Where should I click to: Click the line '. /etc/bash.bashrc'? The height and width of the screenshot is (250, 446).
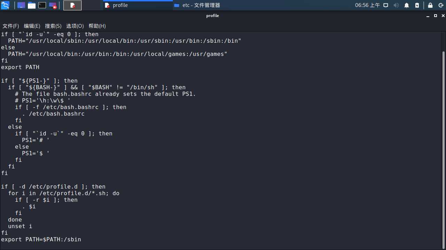[x=53, y=114]
